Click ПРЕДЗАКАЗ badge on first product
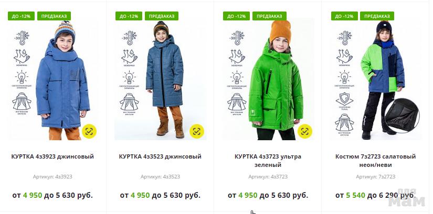The image size is (433, 214). coord(54,16)
